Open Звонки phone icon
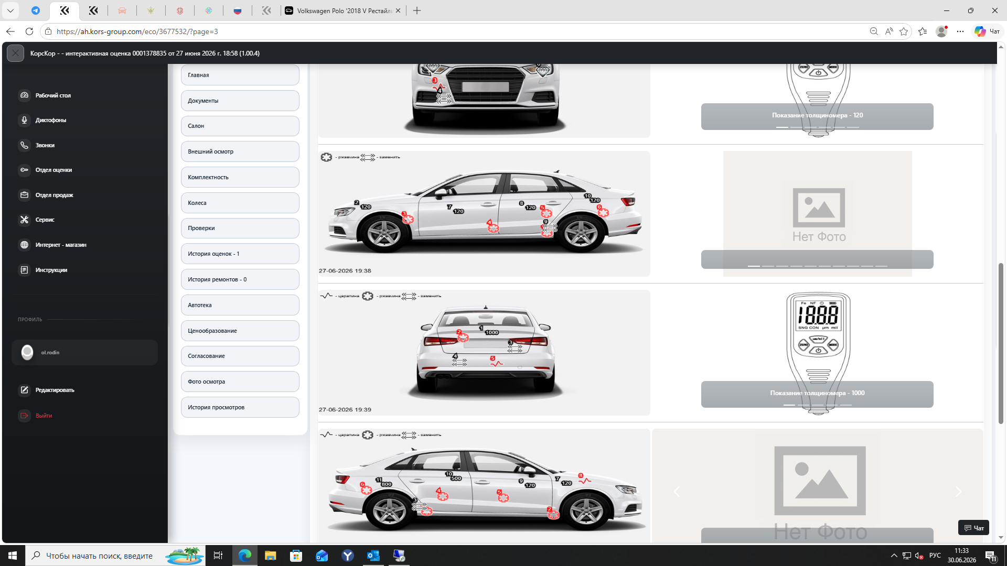 [24, 145]
